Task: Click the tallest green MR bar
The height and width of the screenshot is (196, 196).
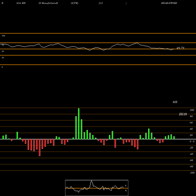Action: point(79,123)
